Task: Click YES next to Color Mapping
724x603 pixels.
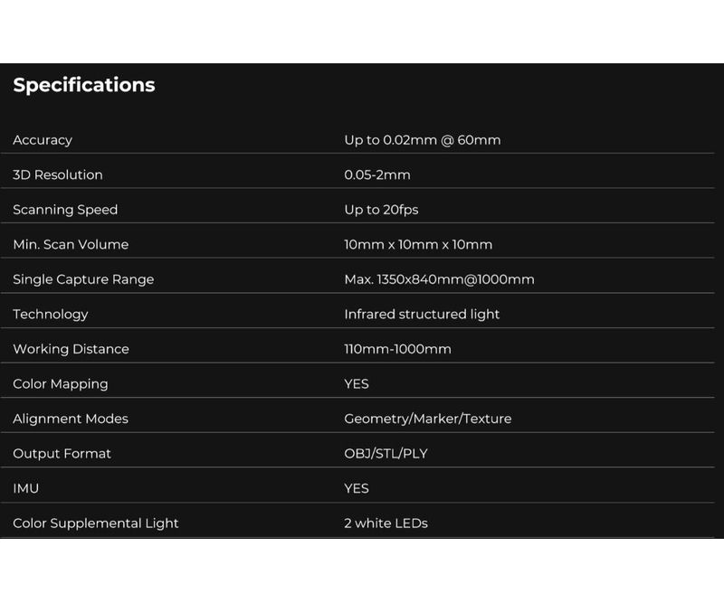Action: click(356, 384)
